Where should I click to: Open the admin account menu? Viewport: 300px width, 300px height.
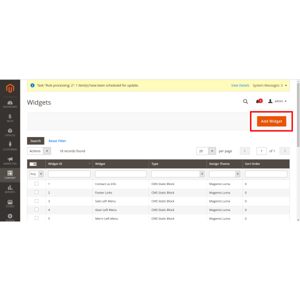277,101
